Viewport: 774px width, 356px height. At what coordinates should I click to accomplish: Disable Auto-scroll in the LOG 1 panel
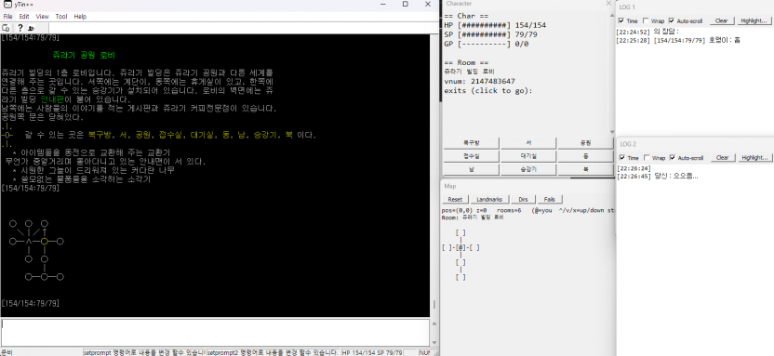pos(672,20)
